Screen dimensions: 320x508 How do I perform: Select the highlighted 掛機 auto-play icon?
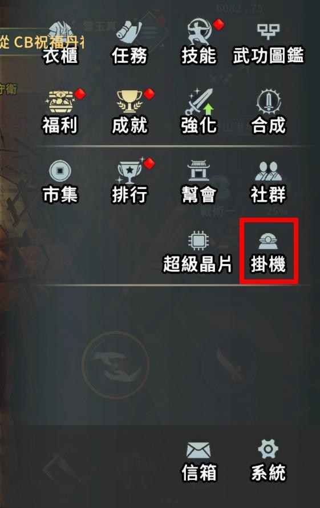coord(268,251)
